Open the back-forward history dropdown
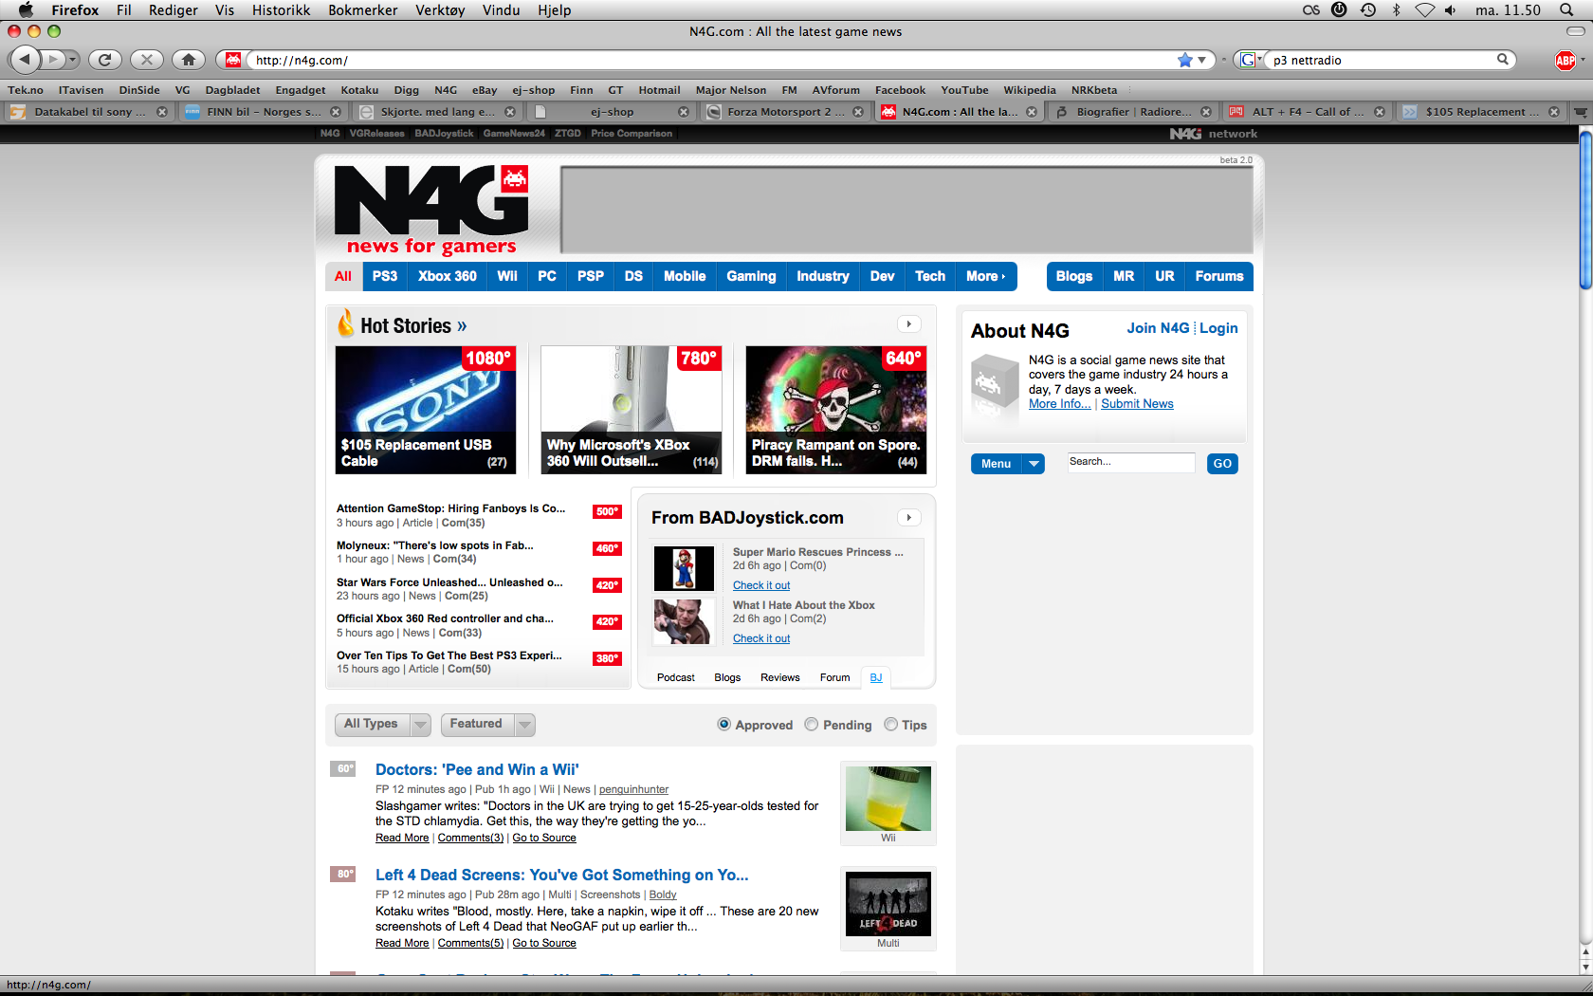The height and width of the screenshot is (996, 1593). click(73, 60)
